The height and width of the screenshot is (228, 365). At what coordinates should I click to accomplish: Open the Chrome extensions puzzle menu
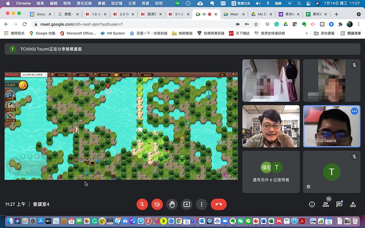tap(340, 24)
